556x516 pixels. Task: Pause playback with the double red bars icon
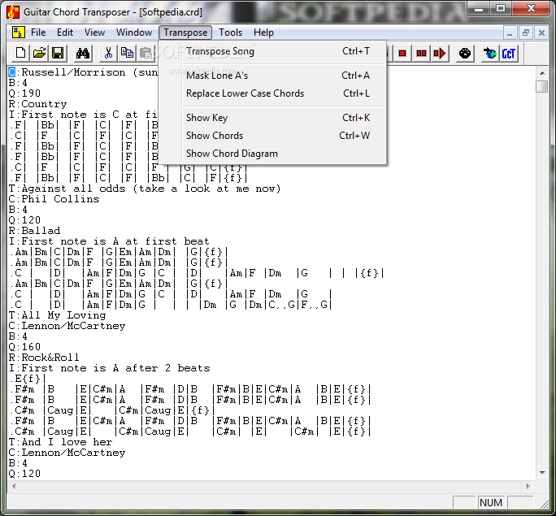point(421,54)
